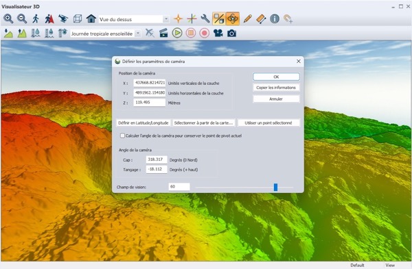Stop playback with the square stop button
Image resolution: width=412 pixels, height=269 pixels.
[191, 34]
